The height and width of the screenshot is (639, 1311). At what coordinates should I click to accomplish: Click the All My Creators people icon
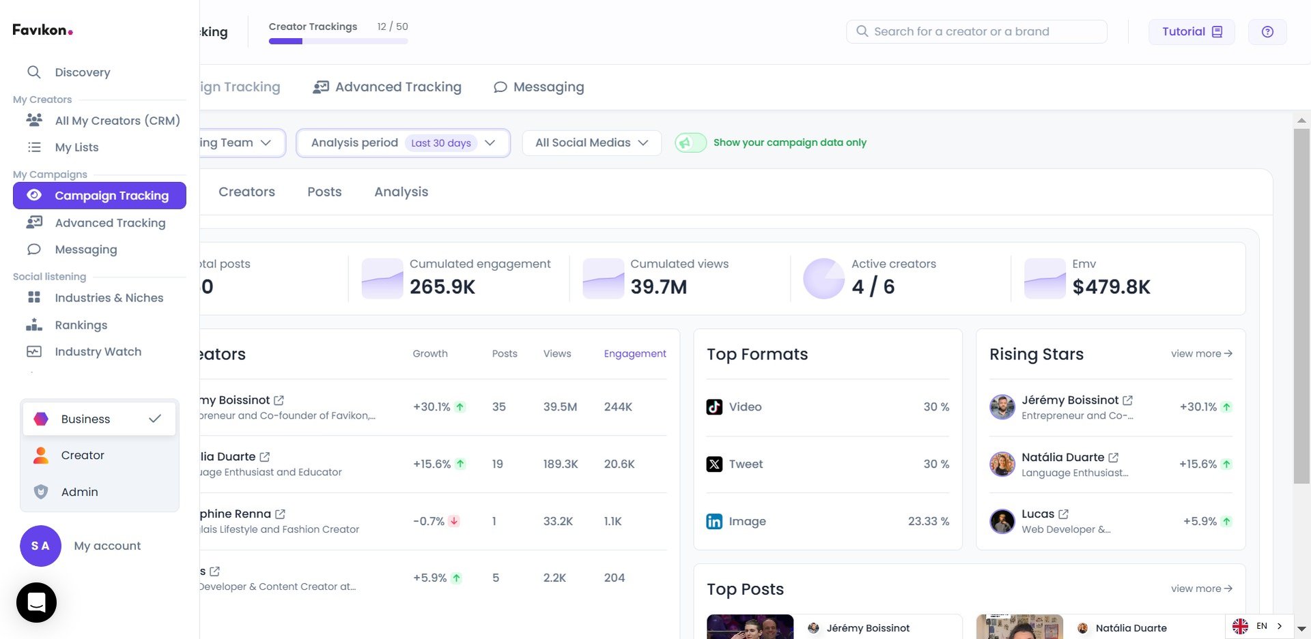tap(33, 120)
